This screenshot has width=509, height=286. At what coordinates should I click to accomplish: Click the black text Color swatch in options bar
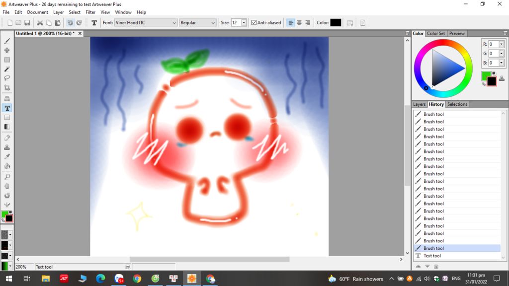click(336, 23)
